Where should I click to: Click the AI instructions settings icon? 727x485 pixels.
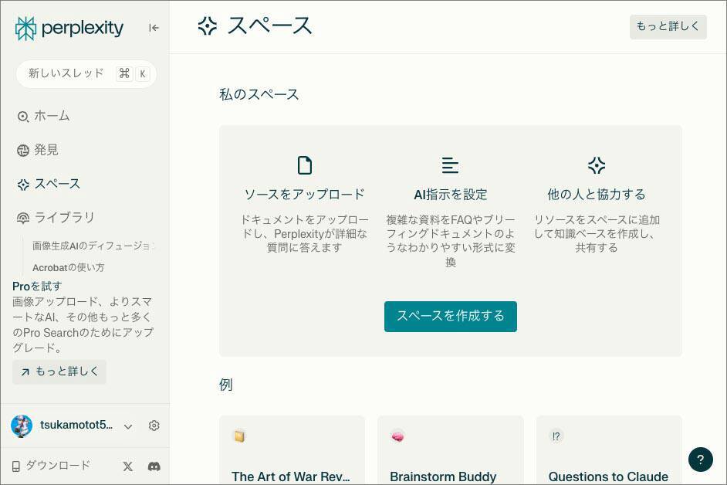coord(450,165)
